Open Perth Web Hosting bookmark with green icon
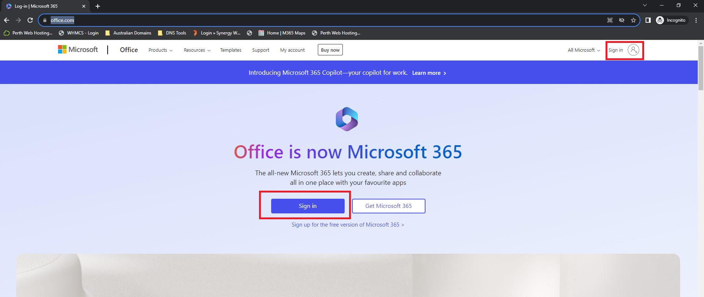Viewport: 704px width, 297px height. 28,33
